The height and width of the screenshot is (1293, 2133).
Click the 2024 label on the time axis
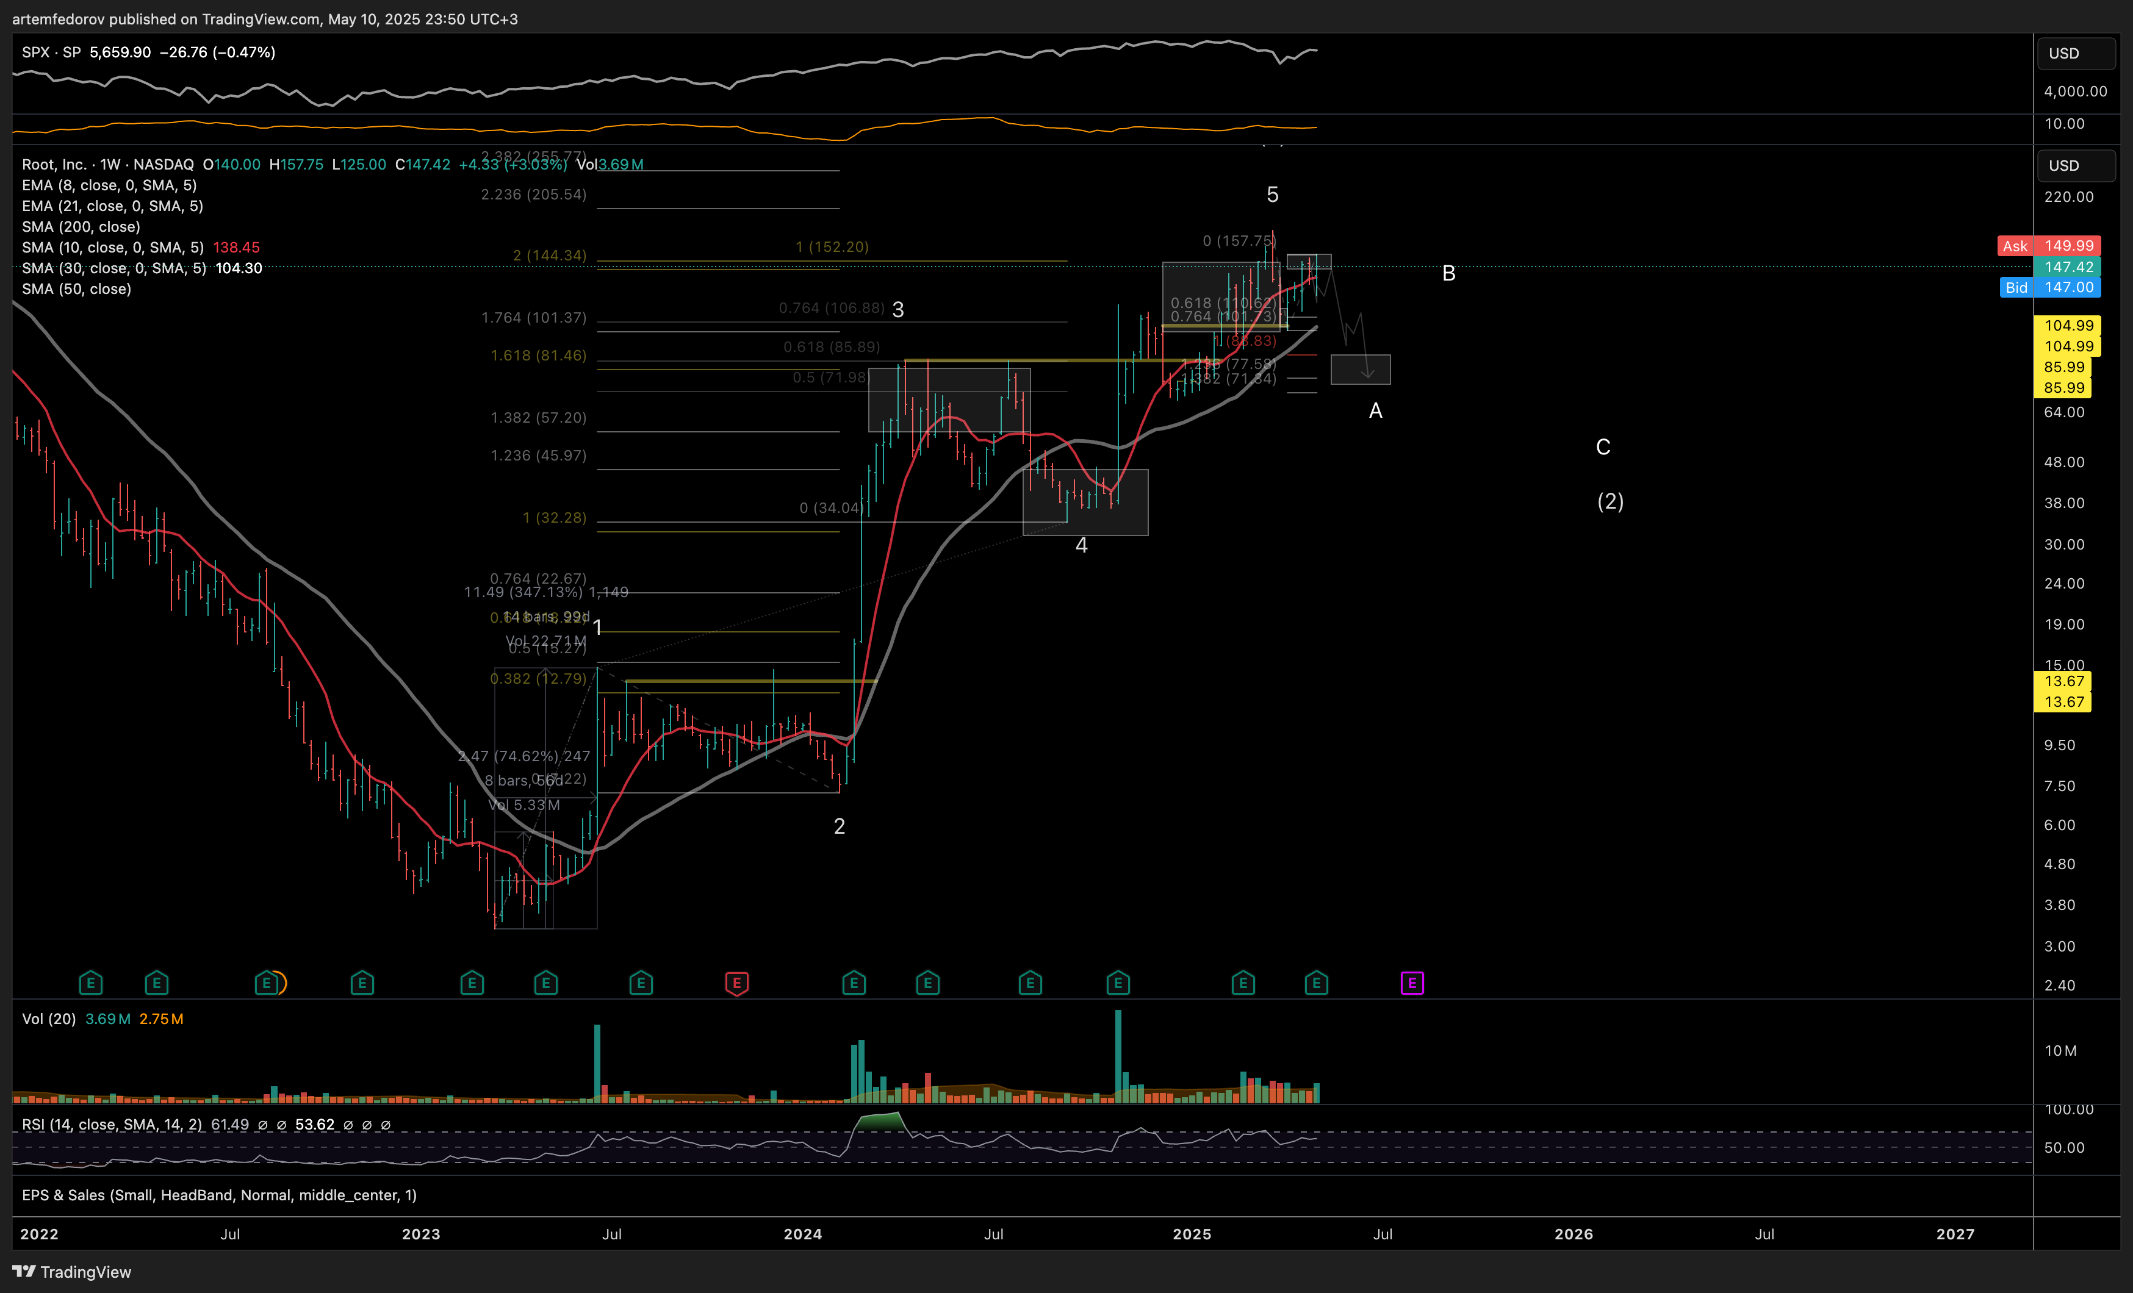[802, 1234]
